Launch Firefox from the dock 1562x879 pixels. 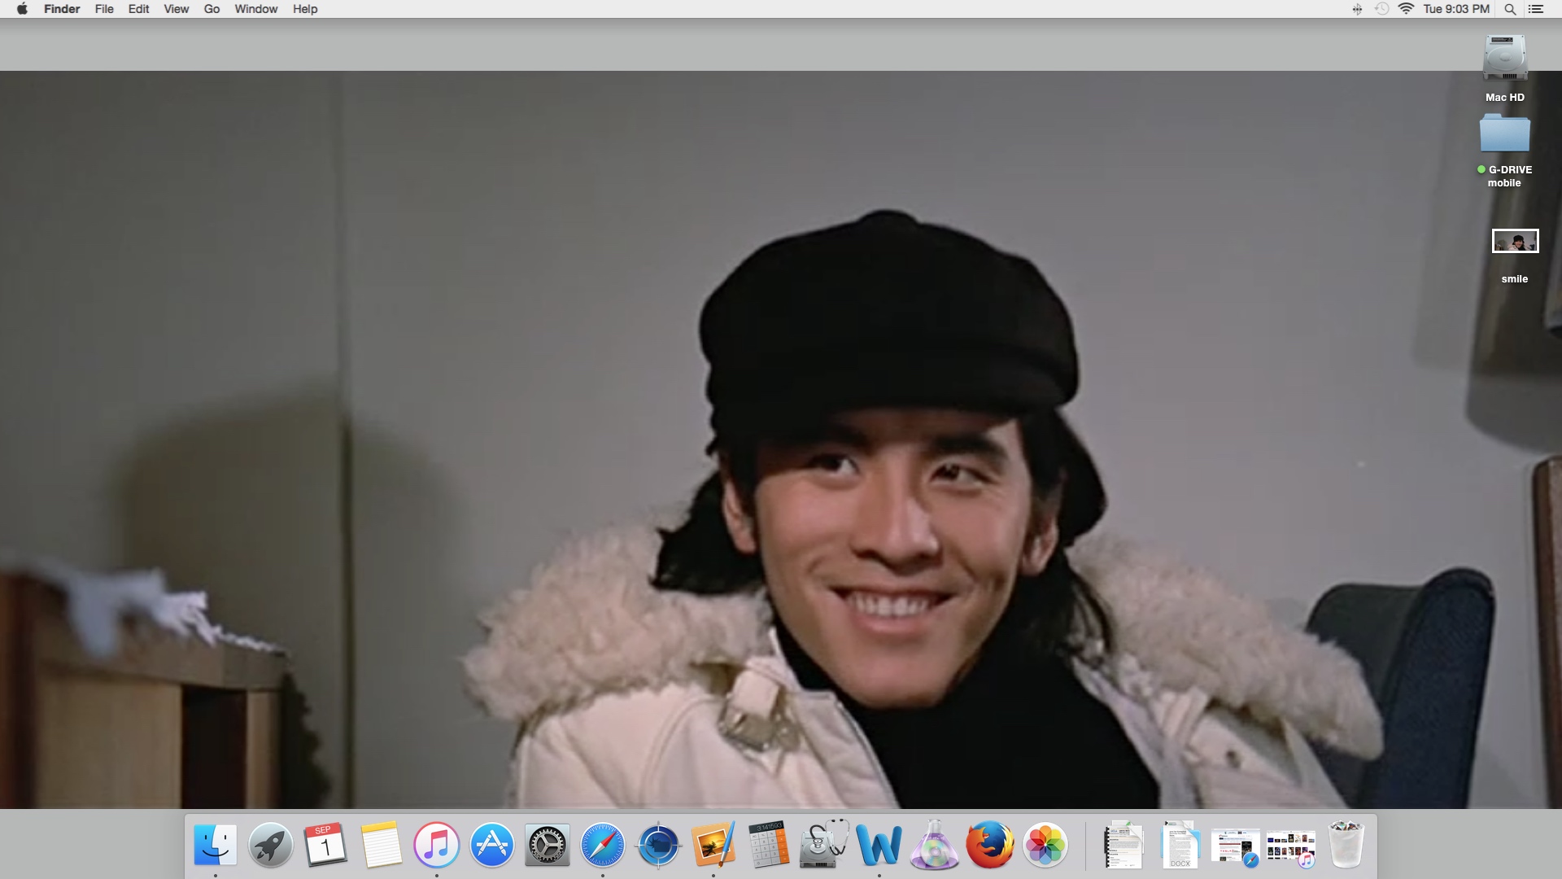[989, 845]
